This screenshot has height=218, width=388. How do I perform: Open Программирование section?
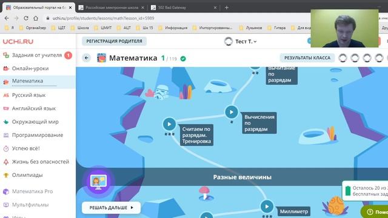coord(38,135)
